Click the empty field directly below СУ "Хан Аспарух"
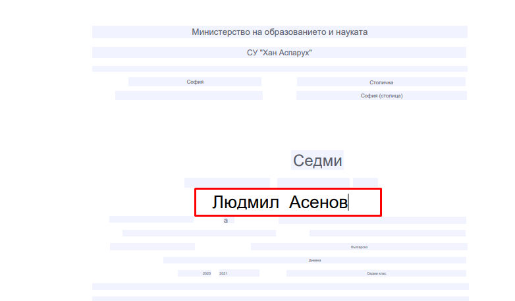The image size is (515, 301). (280, 68)
